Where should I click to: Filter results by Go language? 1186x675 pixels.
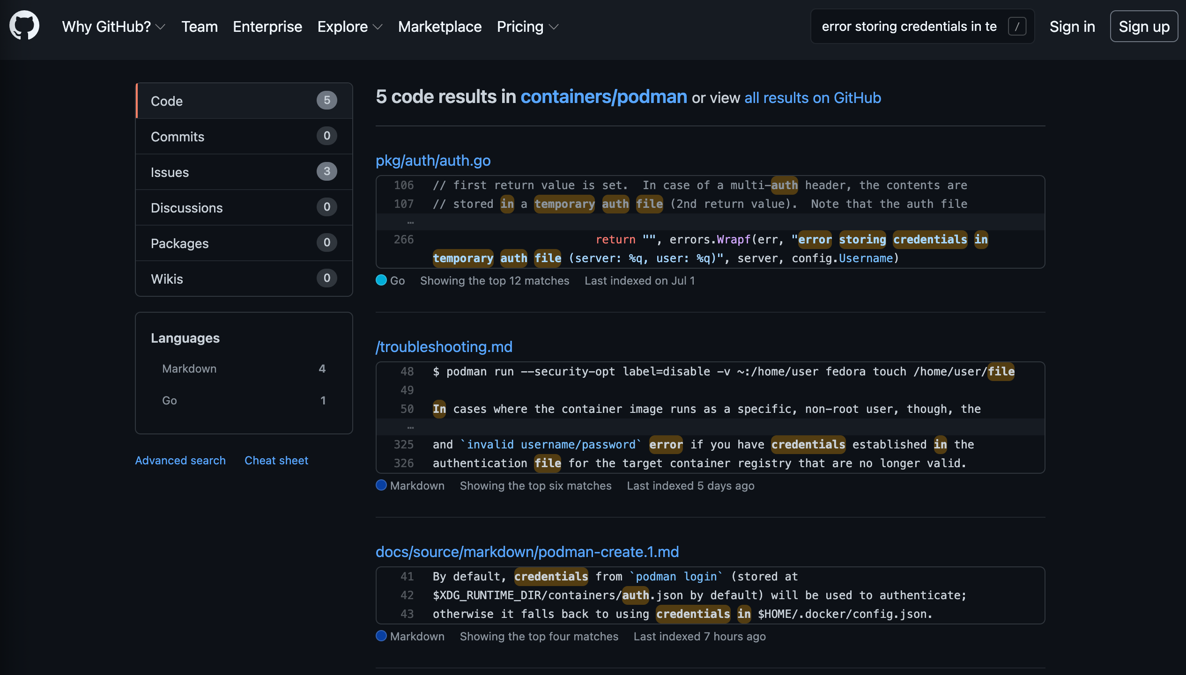click(170, 401)
